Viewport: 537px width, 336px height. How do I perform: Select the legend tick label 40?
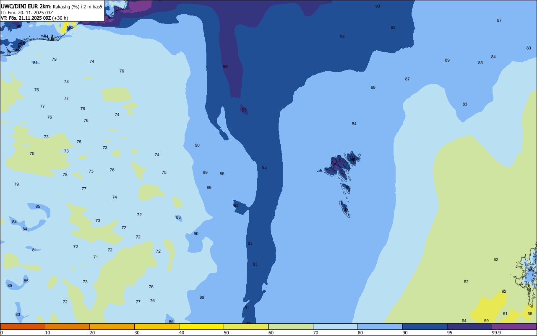tap(182, 333)
